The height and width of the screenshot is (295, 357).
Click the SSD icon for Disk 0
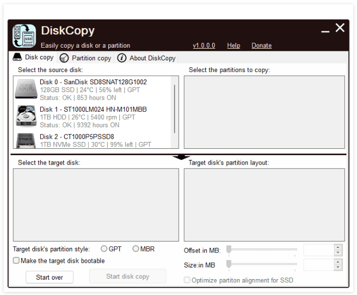[26, 89]
